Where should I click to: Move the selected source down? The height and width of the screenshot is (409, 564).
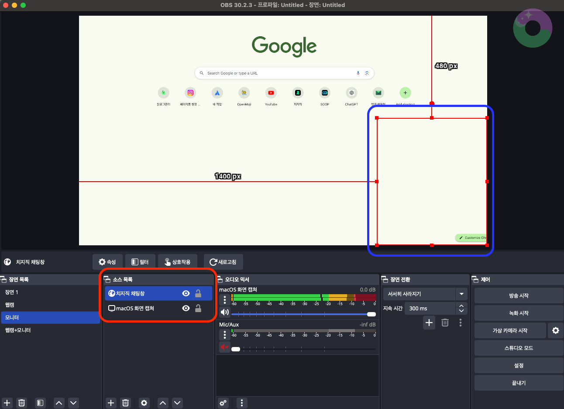tap(177, 403)
